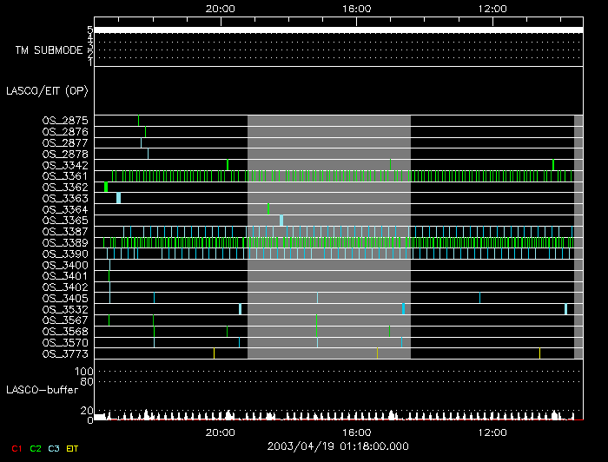Click the OS_3567 row label
The width and height of the screenshot is (608, 462).
65,320
